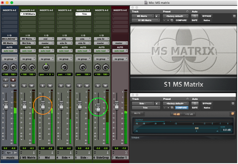238x164 pixels.
Task: Open mid input selector on Mid track
Action: coord(46,39)
